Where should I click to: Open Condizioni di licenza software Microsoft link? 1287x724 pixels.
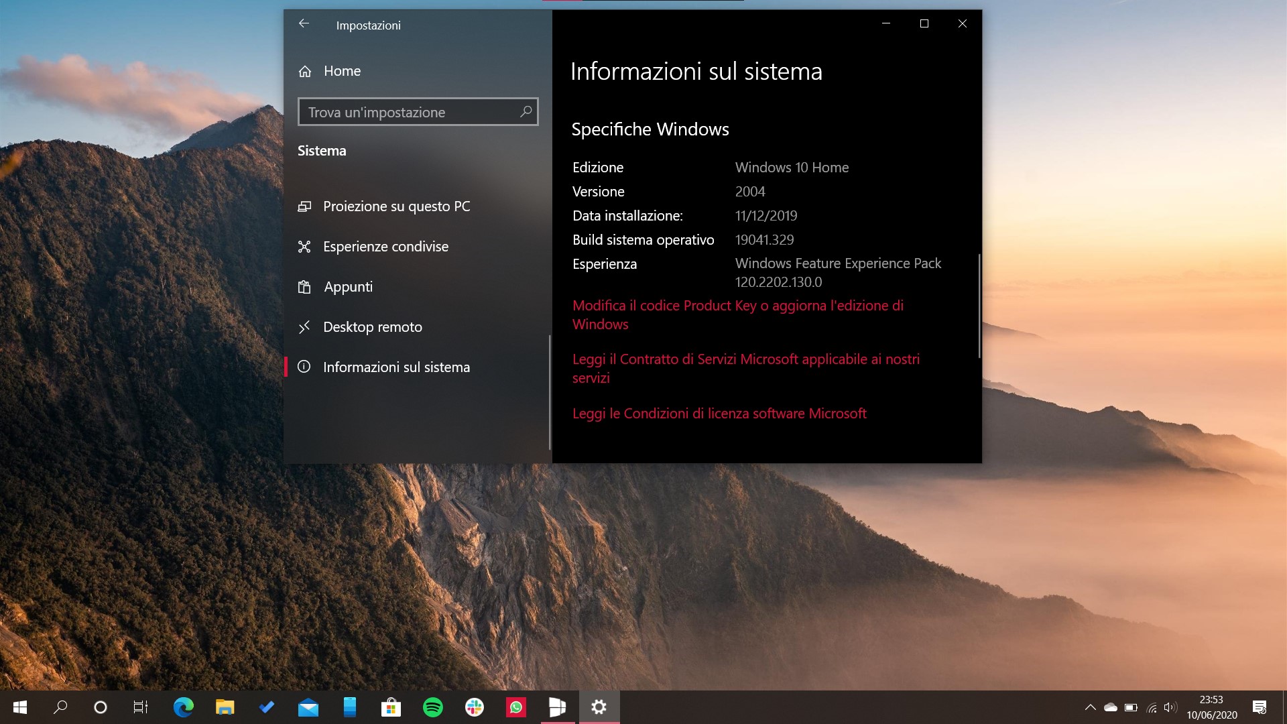tap(719, 414)
